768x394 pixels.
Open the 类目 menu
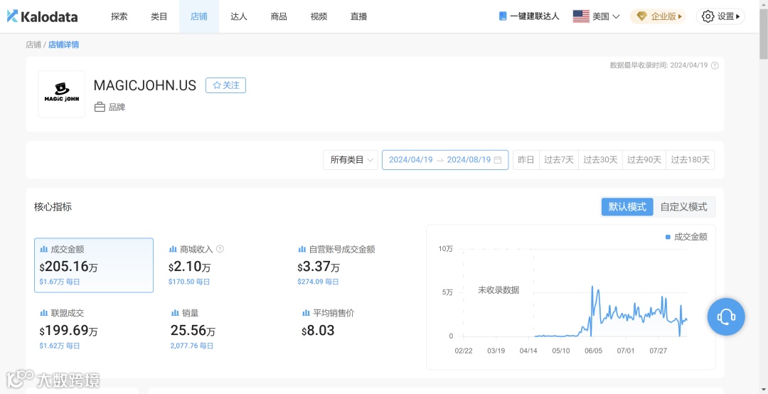click(159, 16)
